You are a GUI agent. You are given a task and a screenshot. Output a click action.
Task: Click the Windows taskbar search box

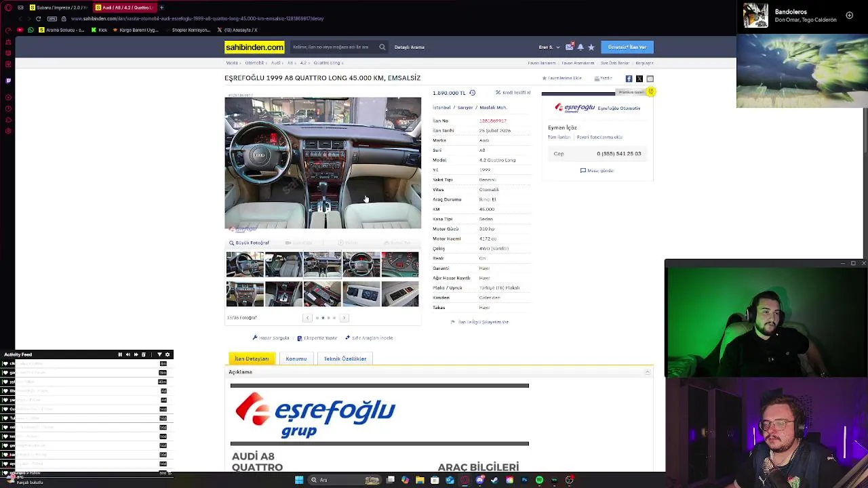346,480
